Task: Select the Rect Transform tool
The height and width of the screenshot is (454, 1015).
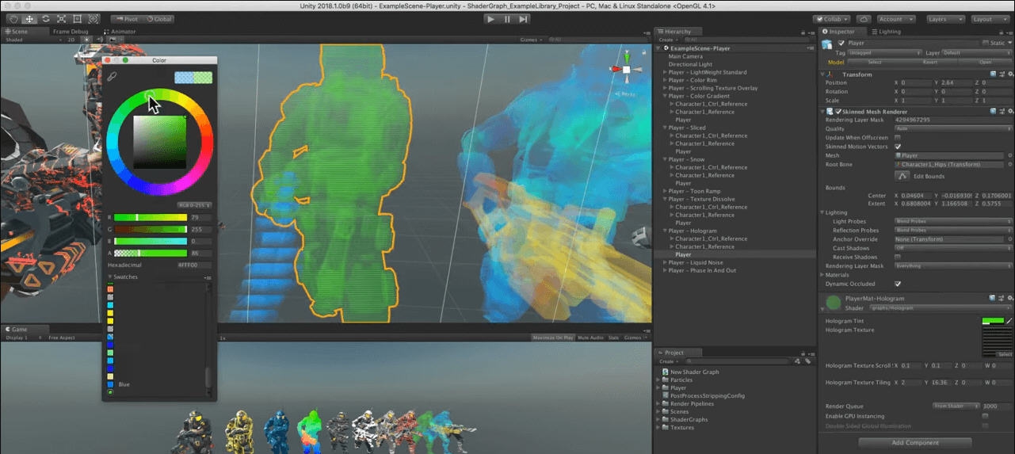Action: [x=77, y=18]
